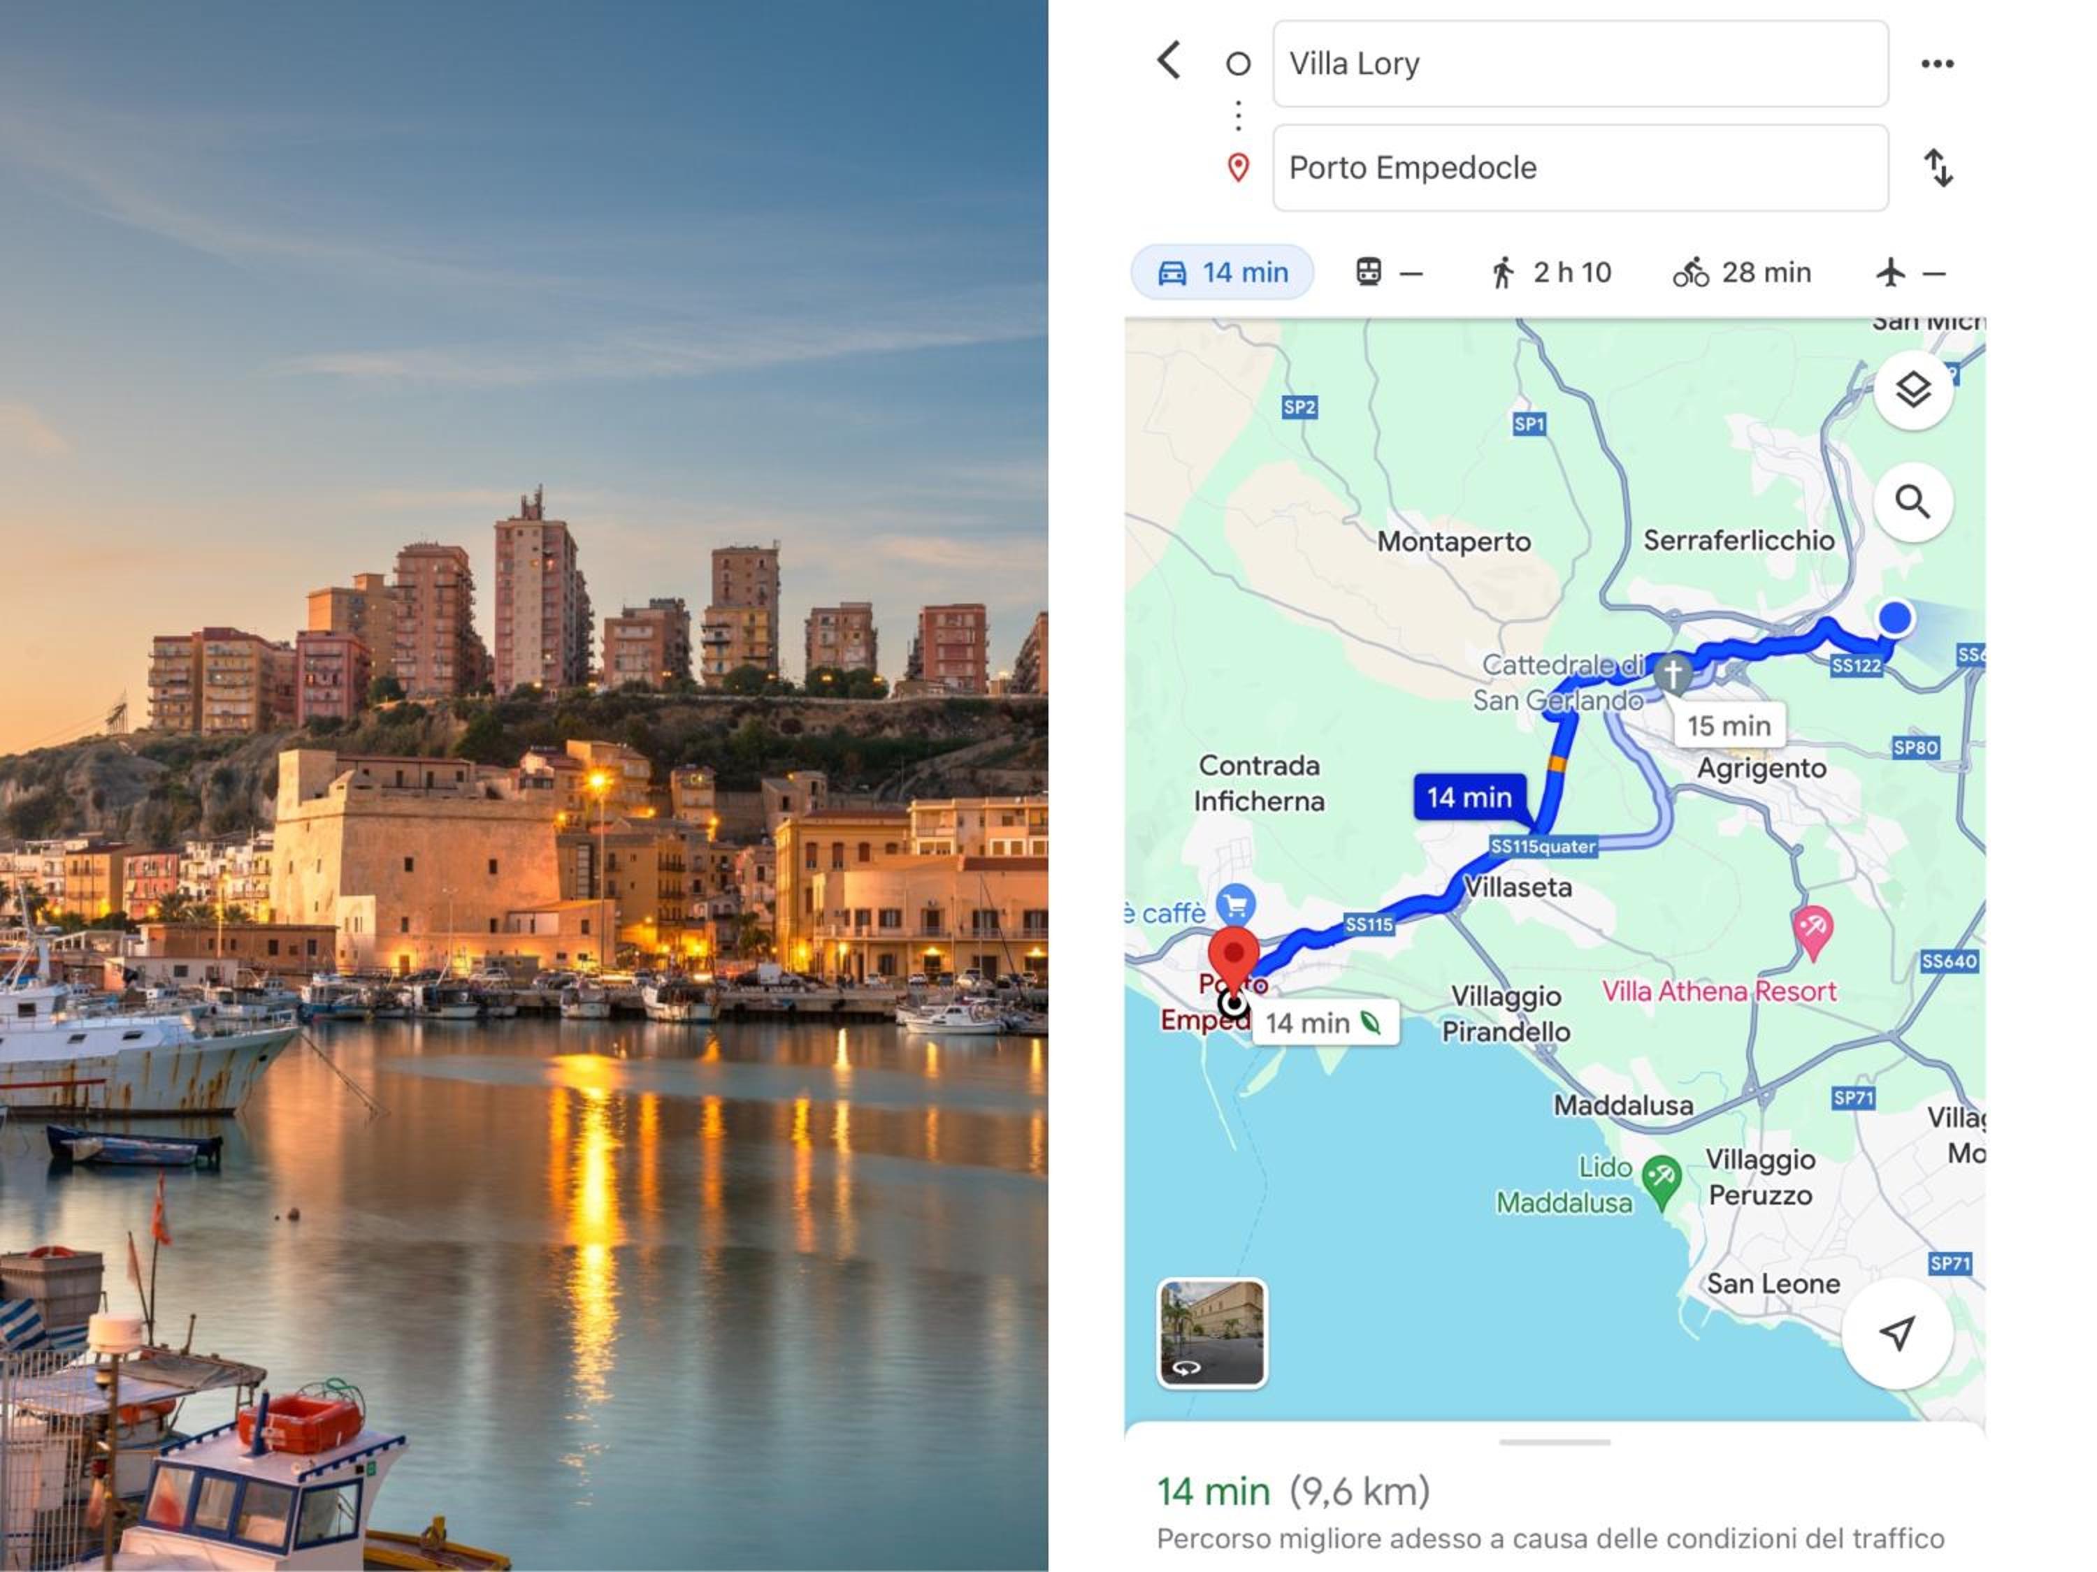The width and height of the screenshot is (2097, 1572).
Task: Select cycling mode 28 min tab
Action: [1741, 273]
